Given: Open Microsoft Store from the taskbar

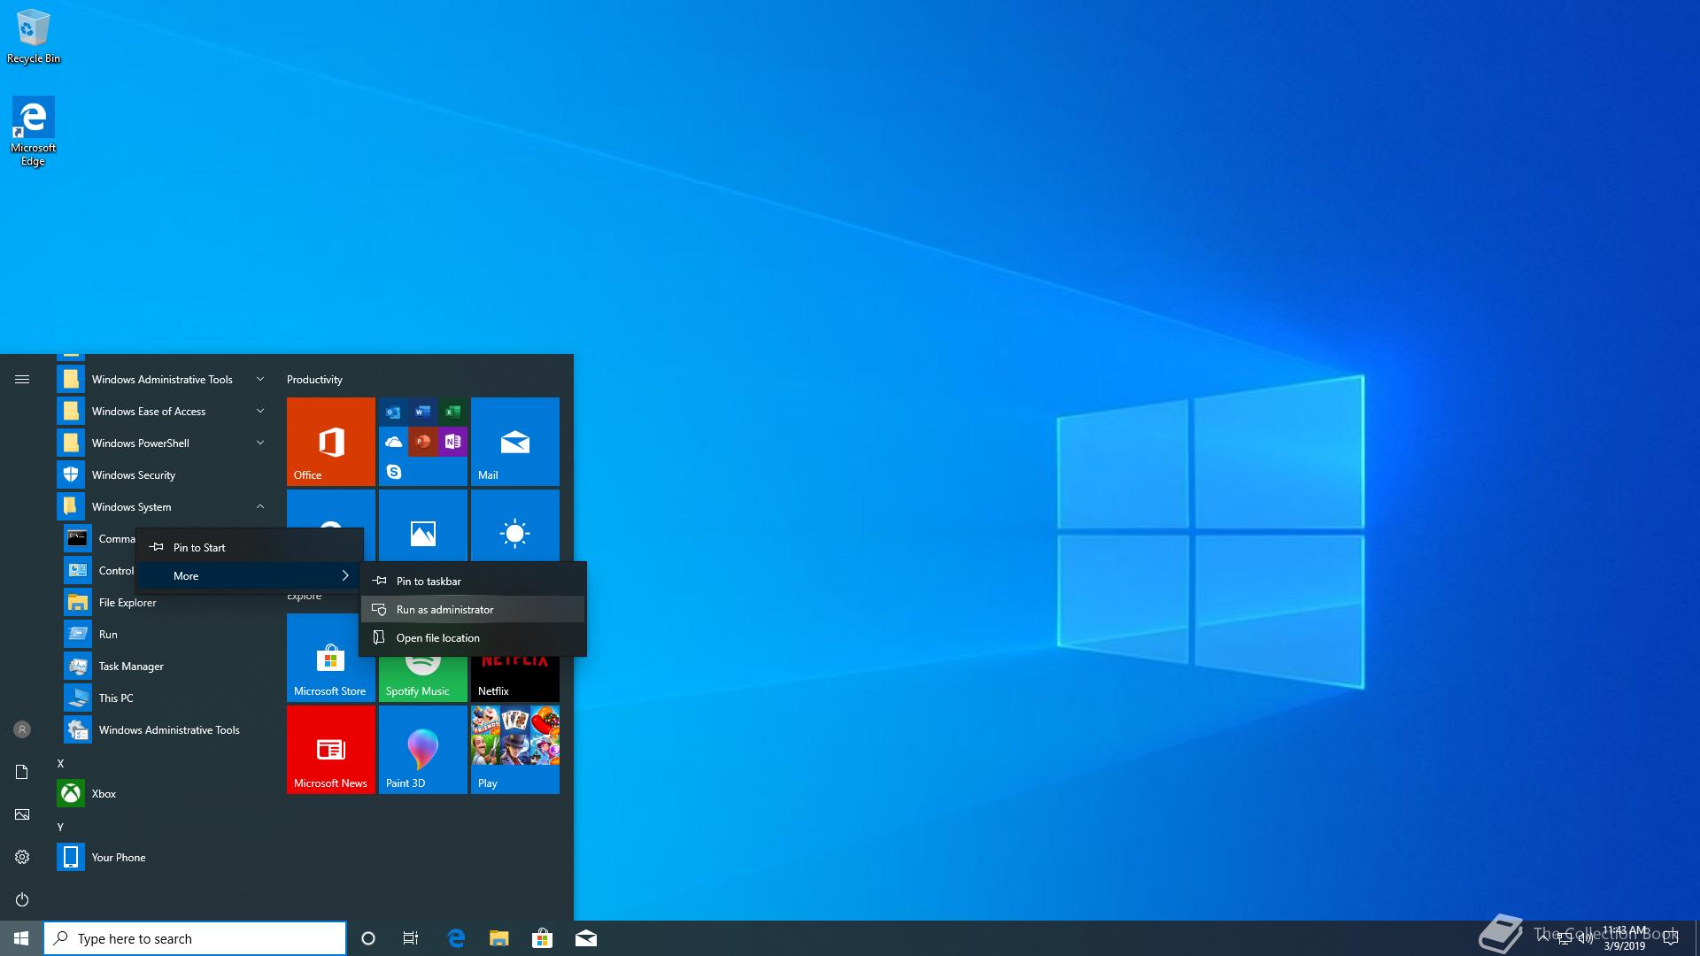Looking at the screenshot, I should 542,938.
